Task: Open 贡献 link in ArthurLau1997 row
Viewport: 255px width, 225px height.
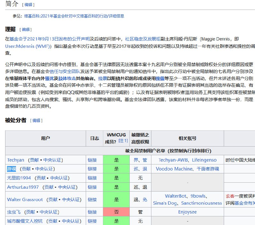Action: [49, 187]
